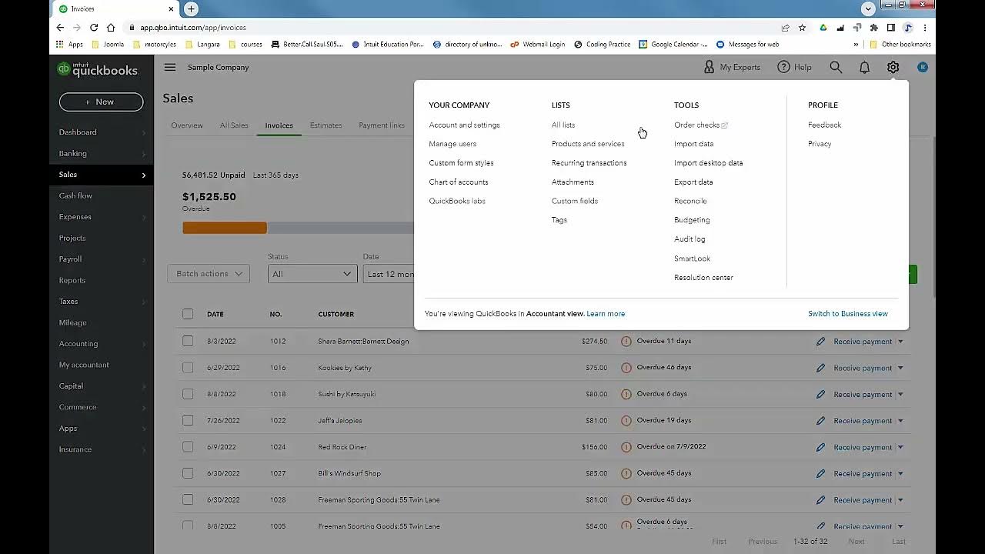Screen dimensions: 985x554
Task: Expand action arrow for invoice 1012
Action: pyautogui.click(x=900, y=342)
